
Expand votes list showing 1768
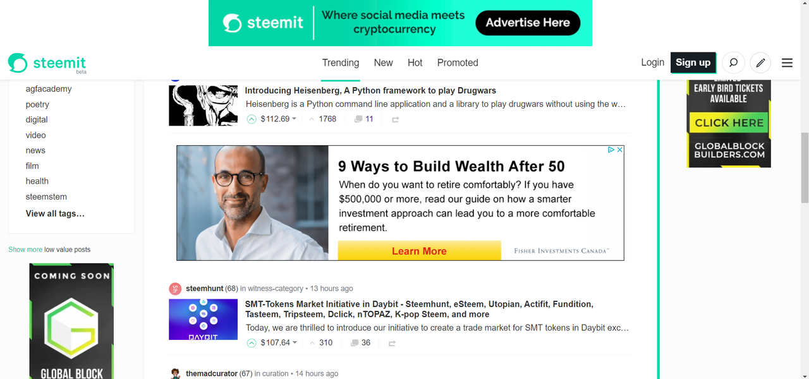coord(322,119)
